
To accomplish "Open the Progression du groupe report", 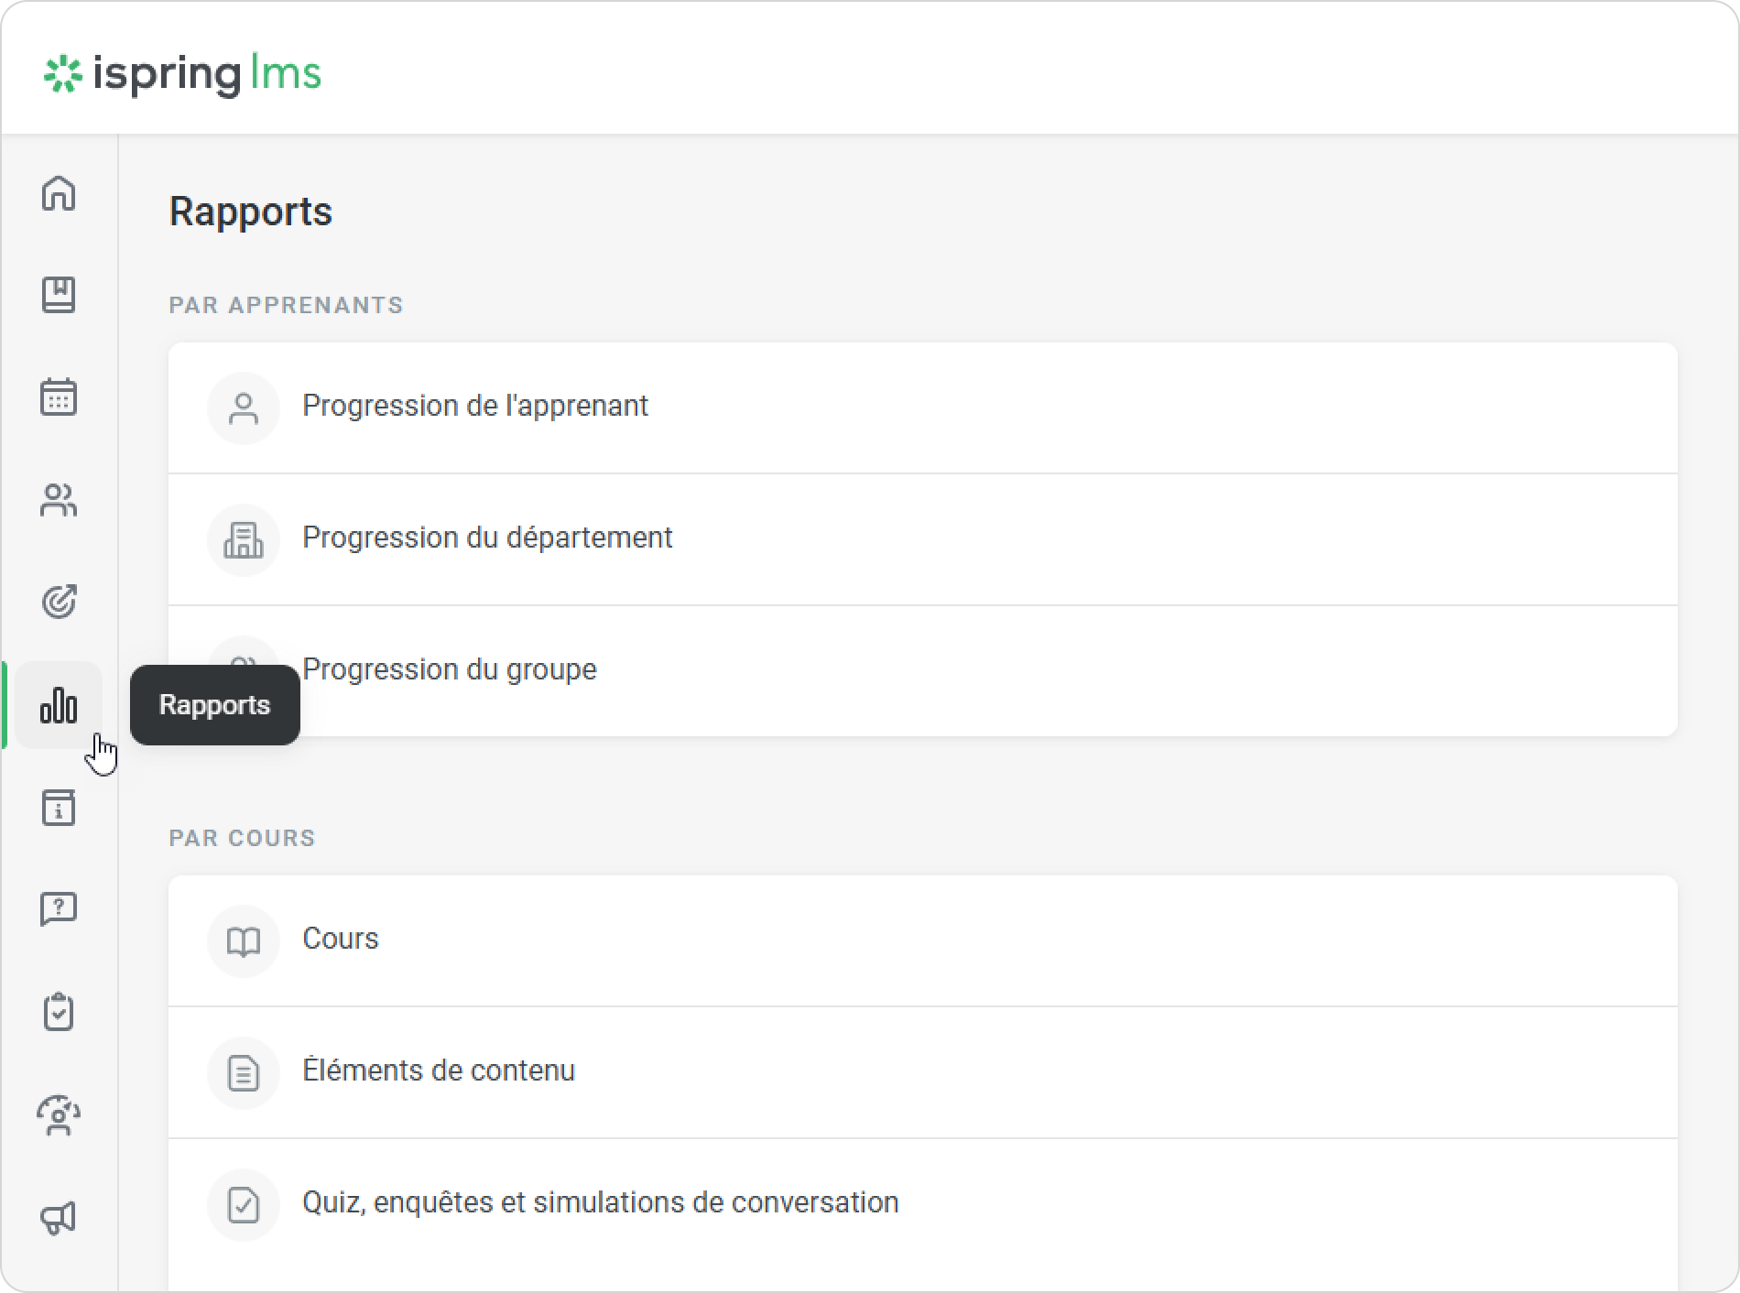I will point(450,669).
